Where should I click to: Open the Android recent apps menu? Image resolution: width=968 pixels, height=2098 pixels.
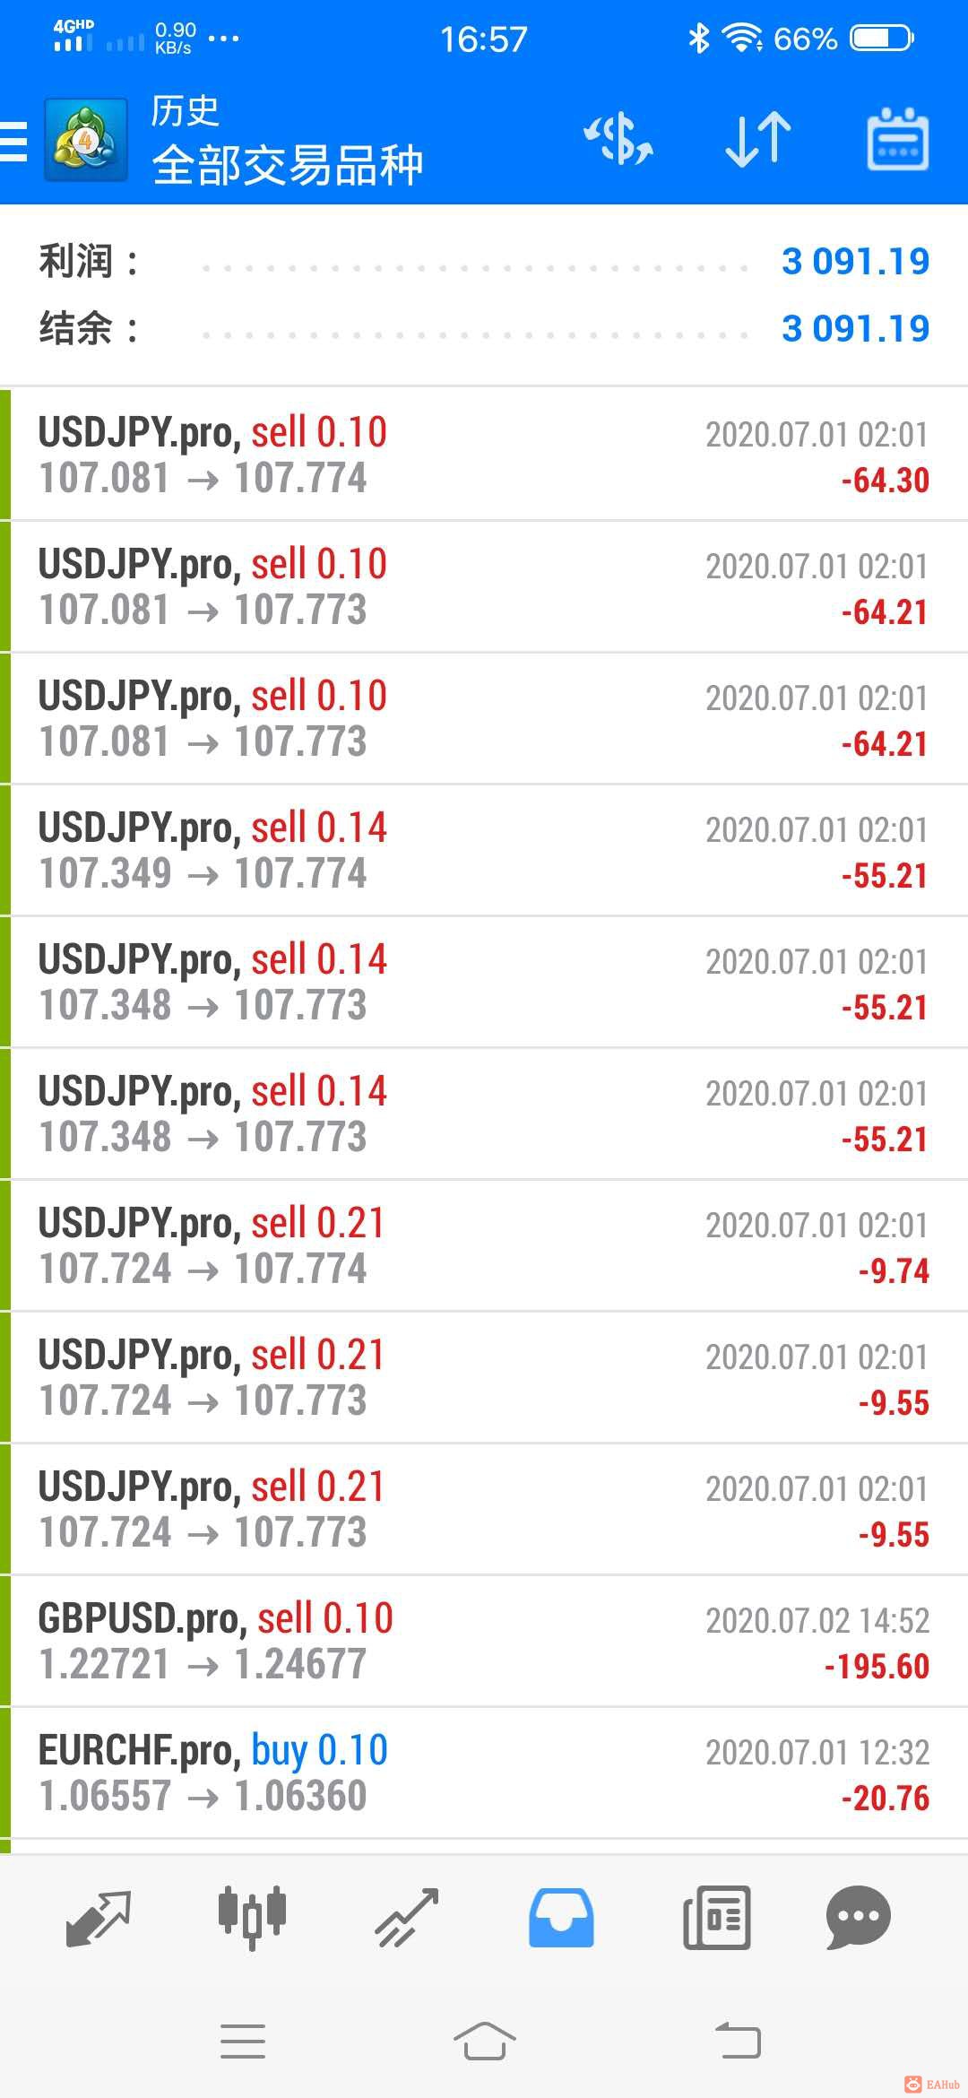[243, 2042]
